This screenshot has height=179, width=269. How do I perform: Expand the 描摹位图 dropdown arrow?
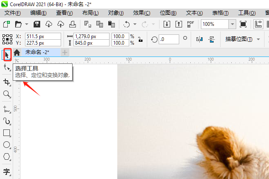tap(258, 39)
